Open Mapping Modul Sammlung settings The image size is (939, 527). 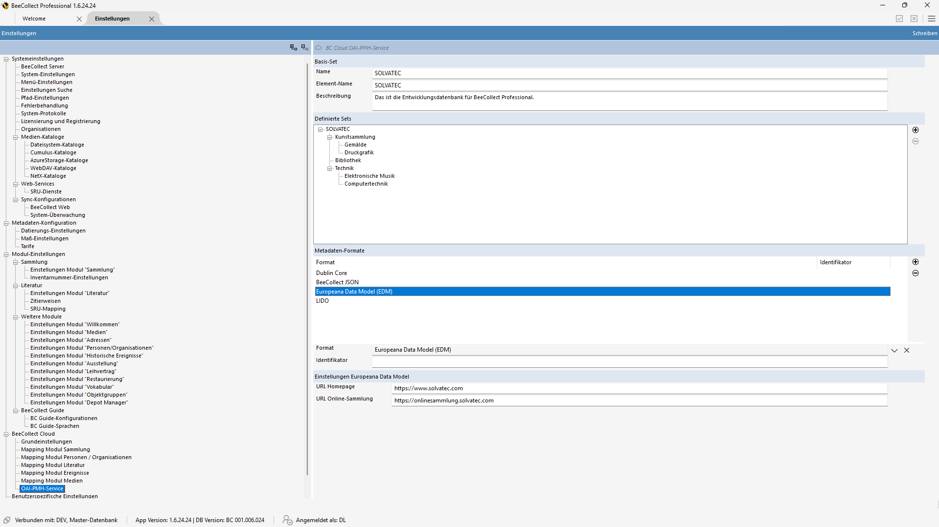coord(55,449)
